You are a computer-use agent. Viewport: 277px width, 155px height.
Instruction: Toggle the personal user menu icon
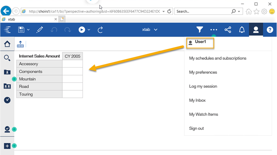(256, 29)
